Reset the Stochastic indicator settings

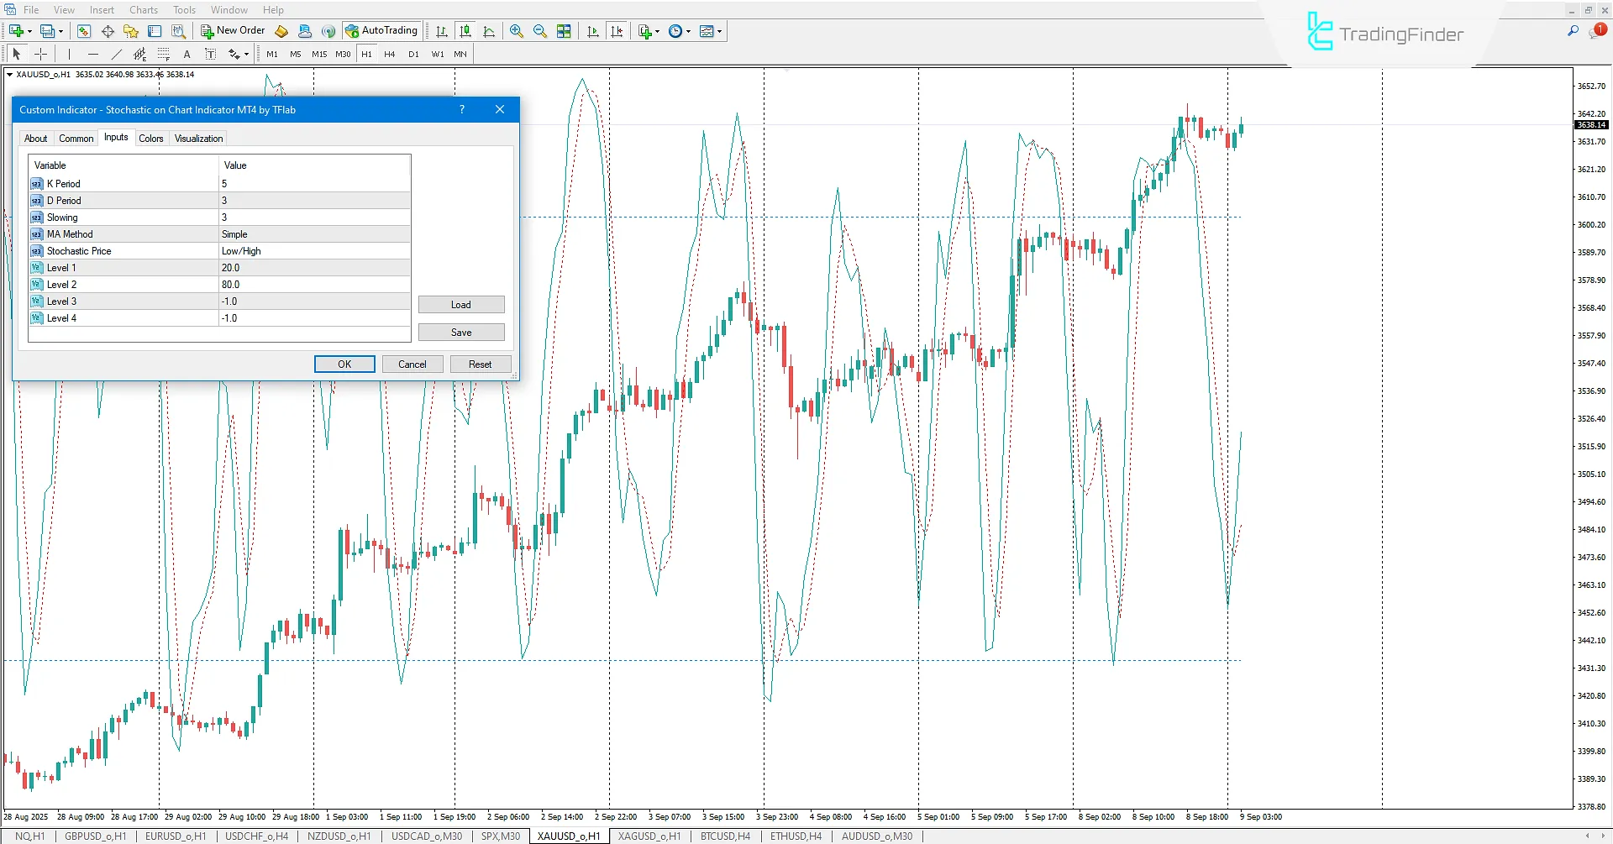click(480, 364)
